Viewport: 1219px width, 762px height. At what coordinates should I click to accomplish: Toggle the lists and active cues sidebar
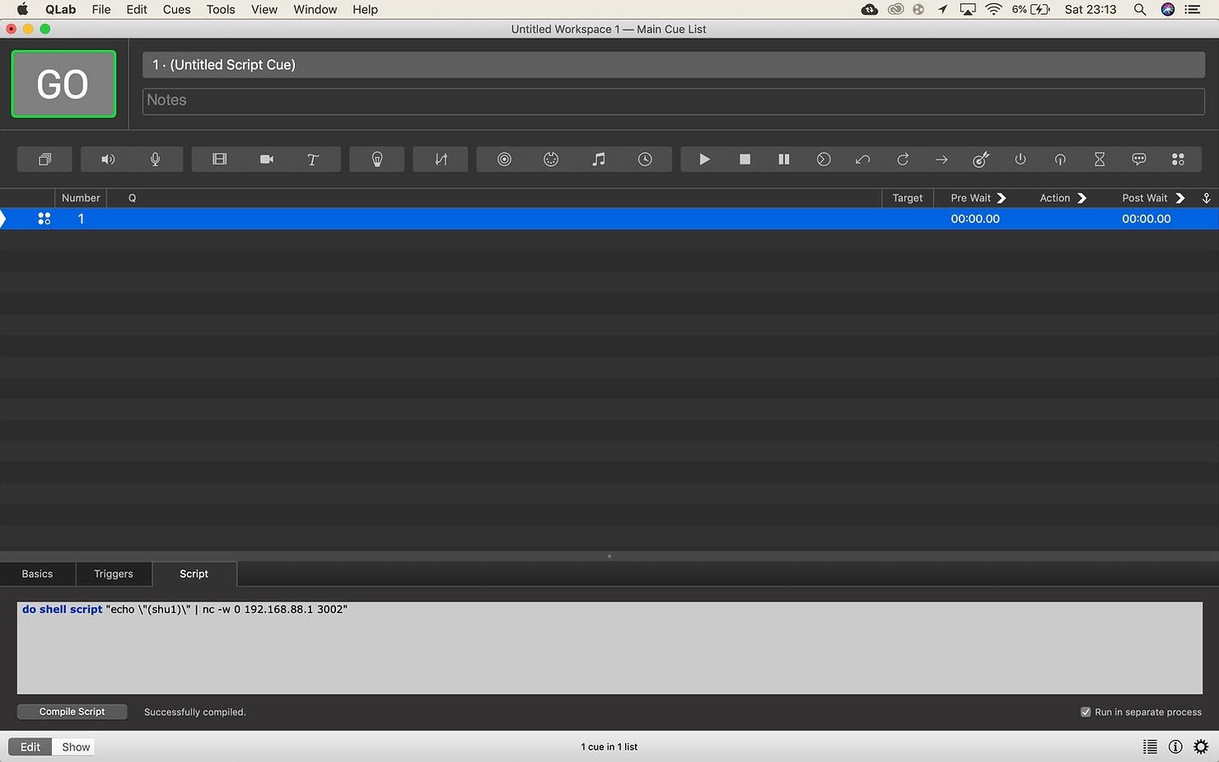tap(1150, 747)
